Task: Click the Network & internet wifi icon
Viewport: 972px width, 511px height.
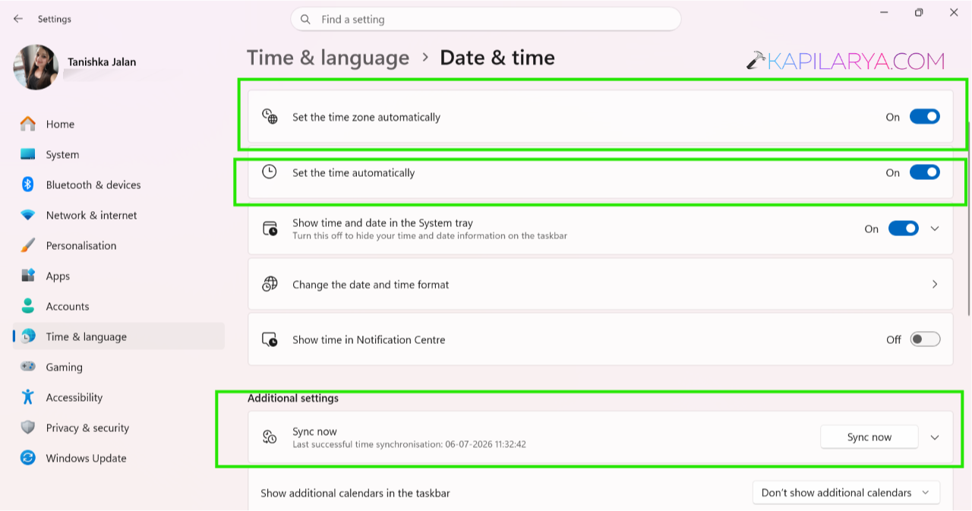Action: click(x=28, y=215)
